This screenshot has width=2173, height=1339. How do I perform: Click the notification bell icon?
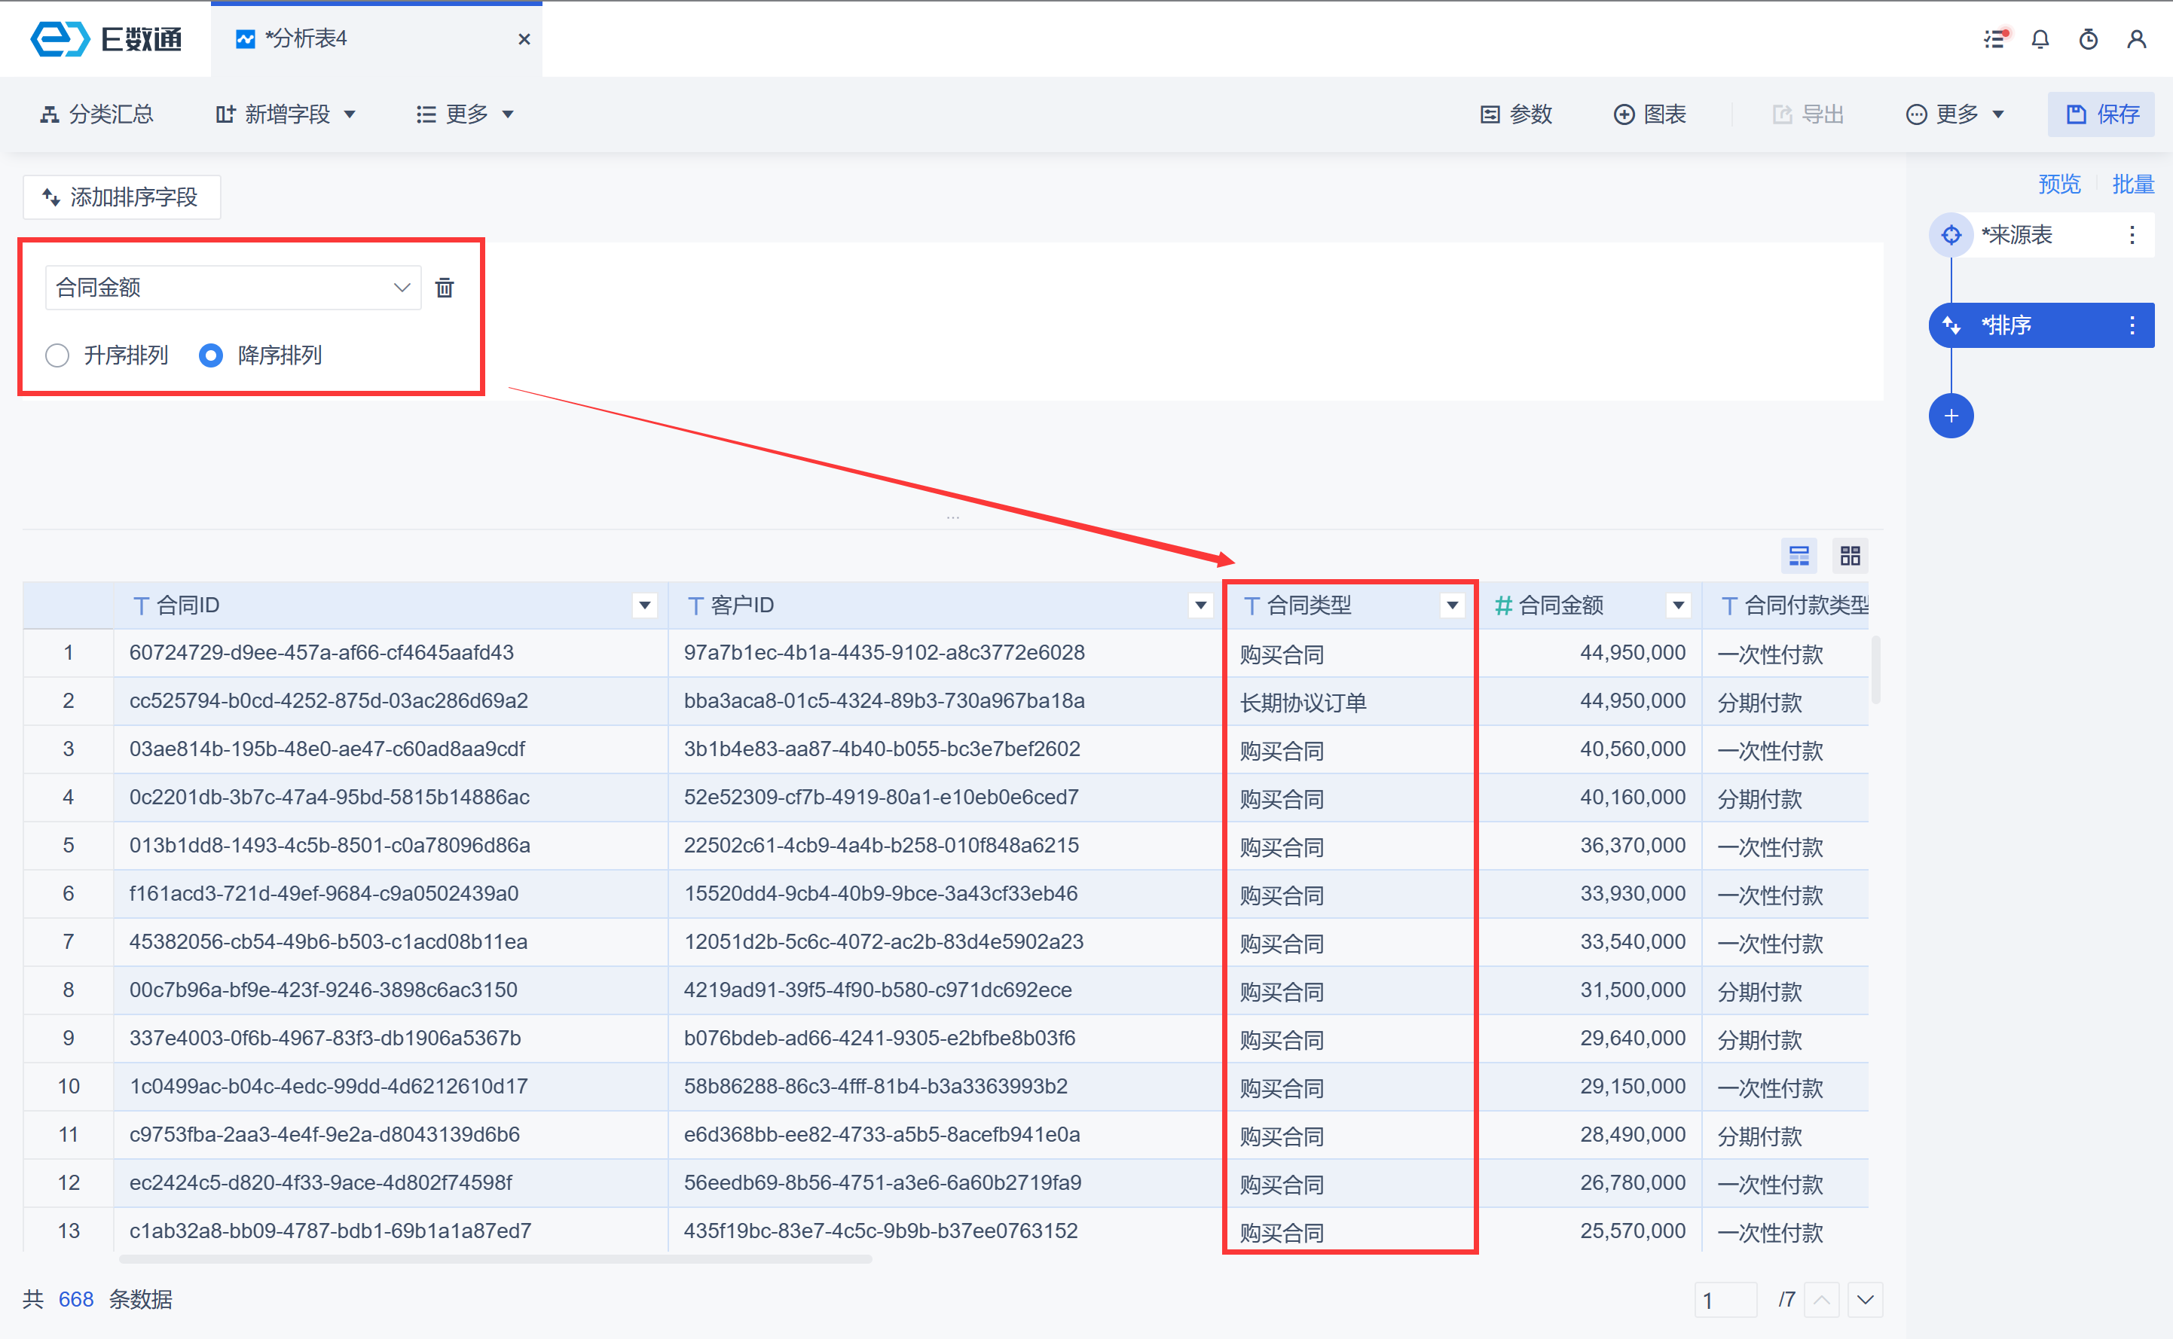point(2040,39)
